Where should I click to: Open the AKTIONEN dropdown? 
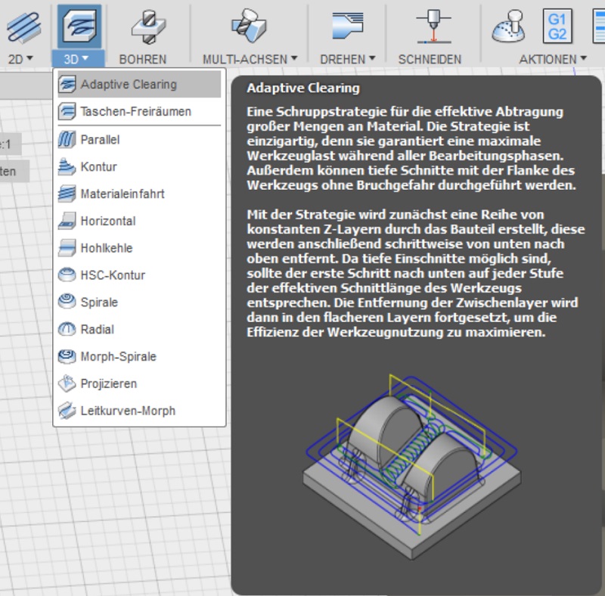(x=553, y=59)
